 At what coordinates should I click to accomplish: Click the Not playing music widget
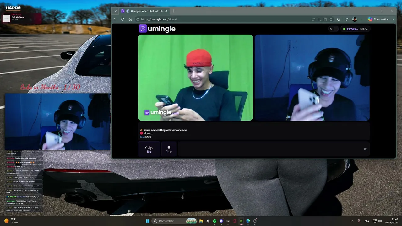pyautogui.click(x=22, y=18)
